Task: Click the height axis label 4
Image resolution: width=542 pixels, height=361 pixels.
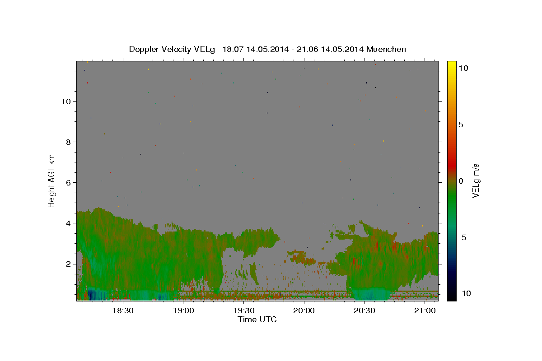Action: pyautogui.click(x=69, y=223)
